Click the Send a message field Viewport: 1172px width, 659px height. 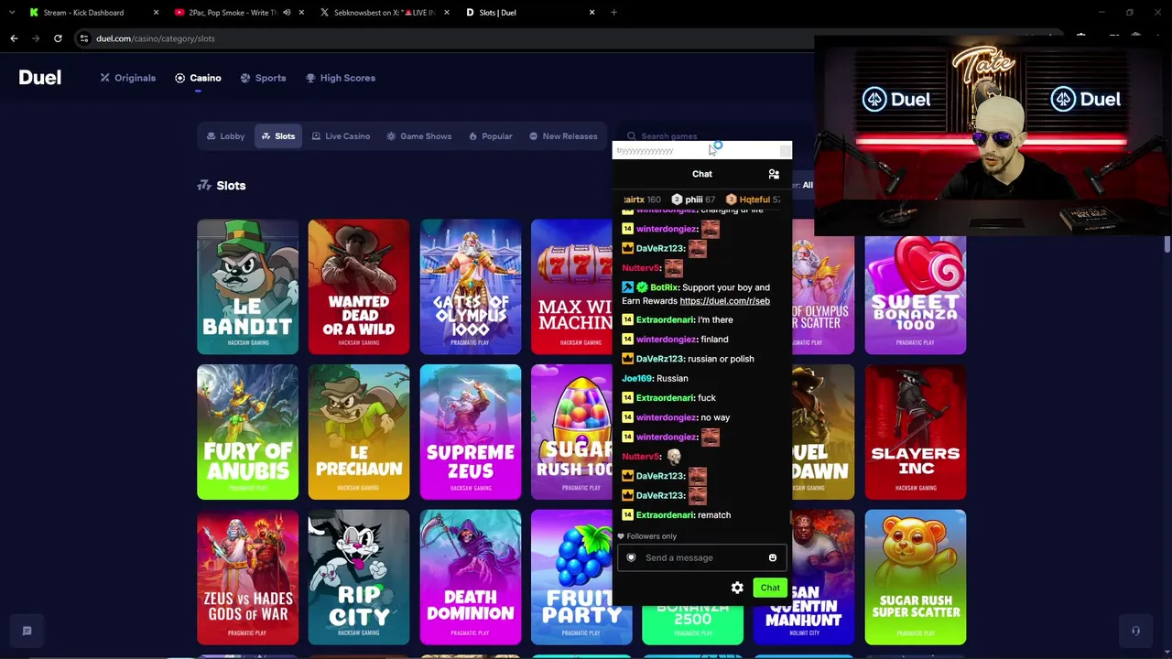700,557
